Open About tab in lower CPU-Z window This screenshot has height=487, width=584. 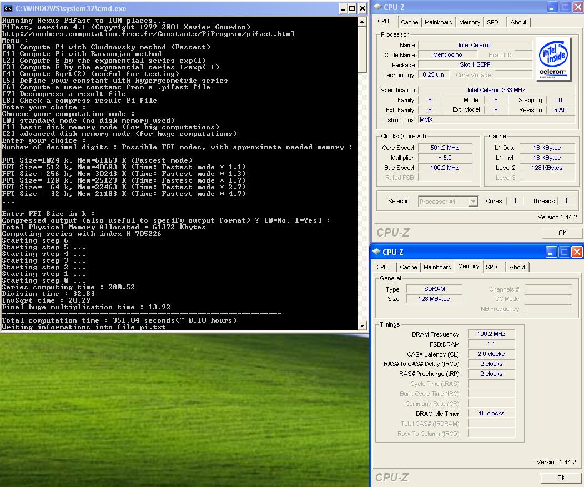(517, 267)
